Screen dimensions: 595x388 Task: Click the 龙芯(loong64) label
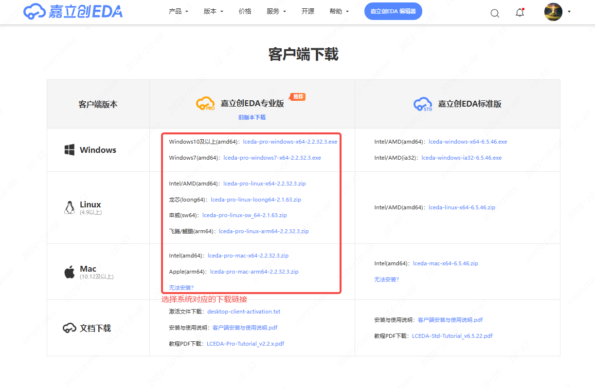pos(188,200)
